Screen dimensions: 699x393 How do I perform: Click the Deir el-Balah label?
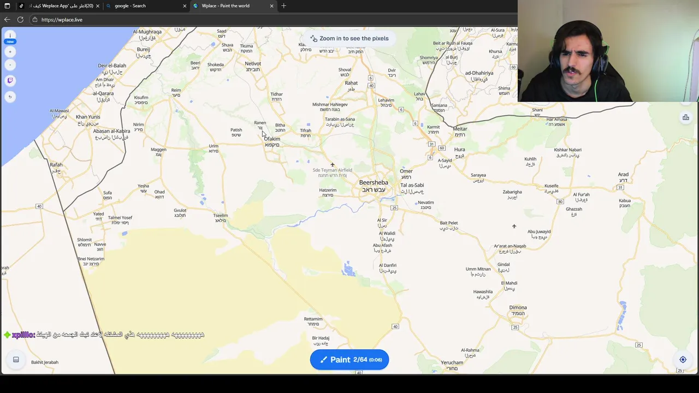tap(112, 68)
